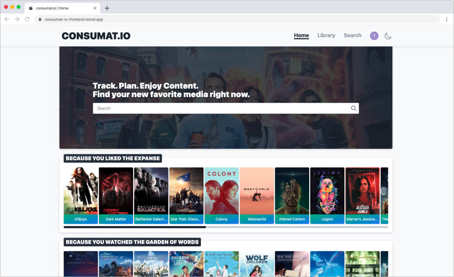
Task: Close the consumat.io Home tab
Action: click(95, 8)
